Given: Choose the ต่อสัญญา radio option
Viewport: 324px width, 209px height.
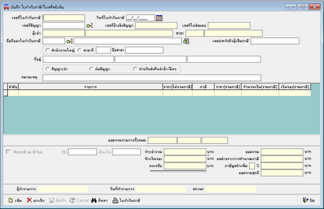Looking at the screenshot, I should click(91, 69).
